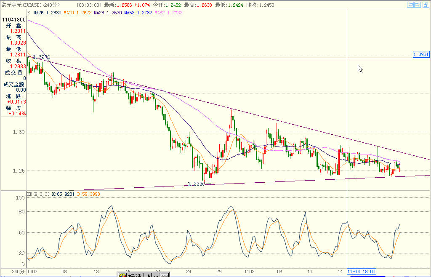Click the restore windows icon at top right

(425, 4)
